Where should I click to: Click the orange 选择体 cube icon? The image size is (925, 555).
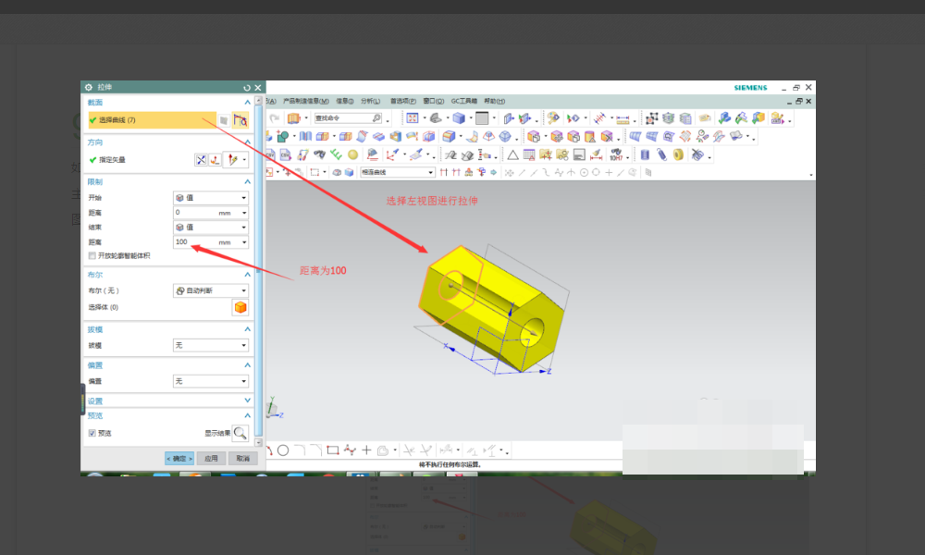point(240,308)
